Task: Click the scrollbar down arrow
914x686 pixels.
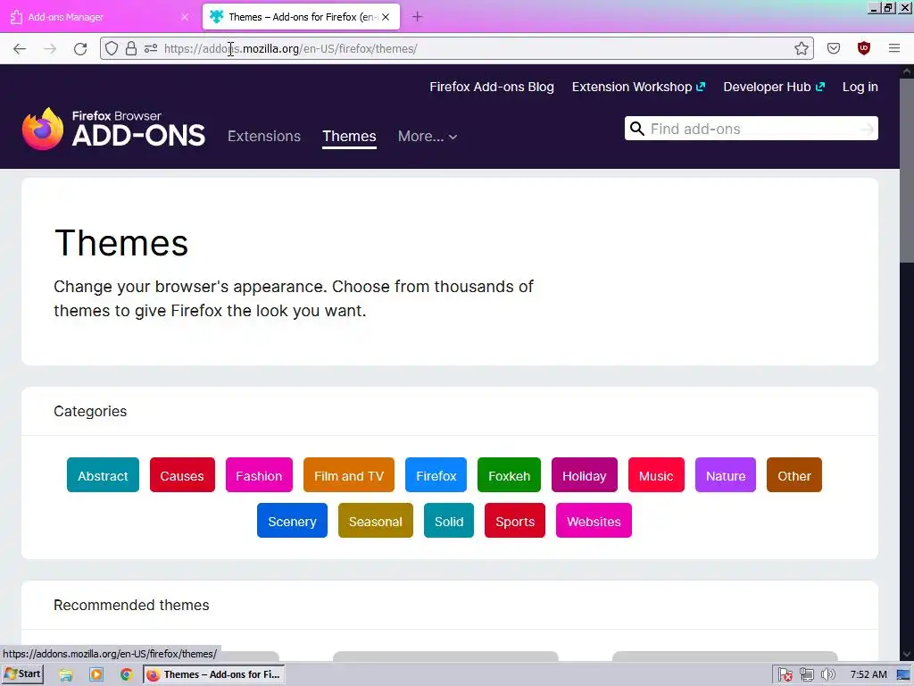Action: (x=907, y=655)
